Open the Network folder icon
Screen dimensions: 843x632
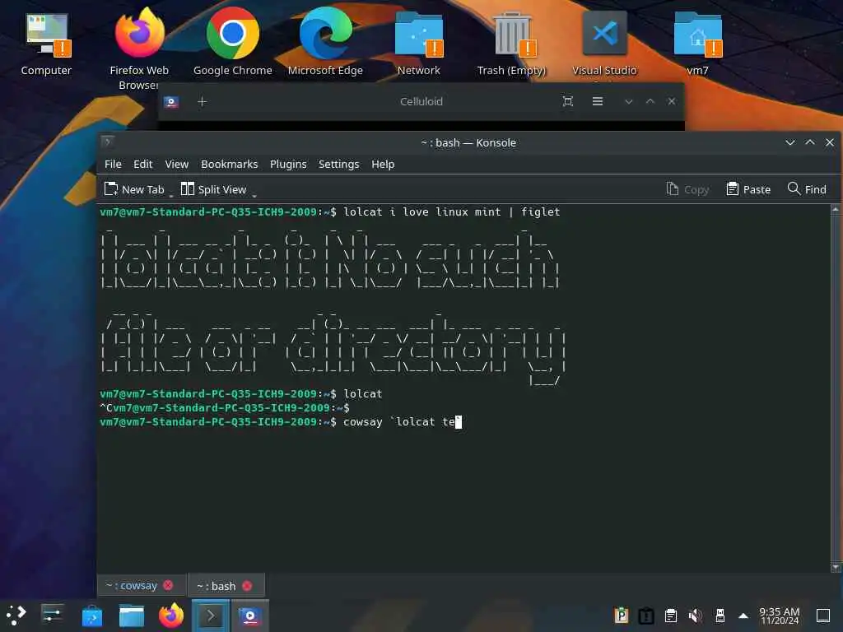(418, 44)
